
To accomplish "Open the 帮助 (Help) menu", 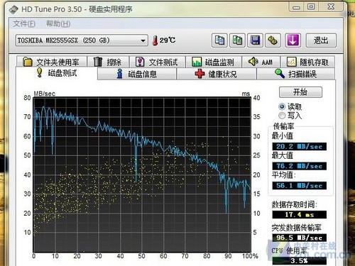I will click(58, 23).
